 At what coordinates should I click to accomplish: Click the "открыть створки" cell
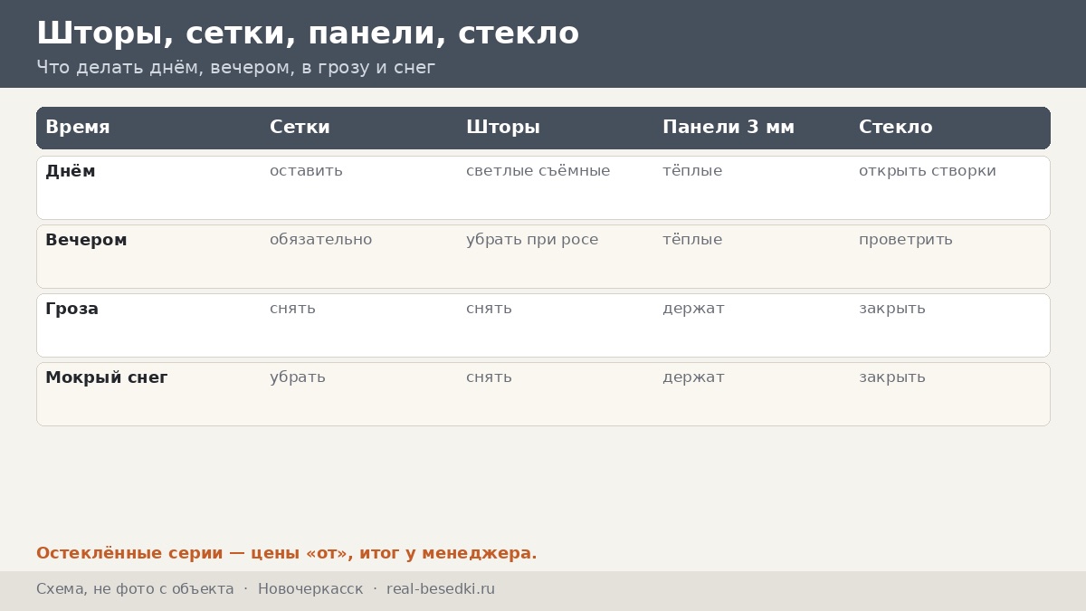pyautogui.click(x=928, y=171)
